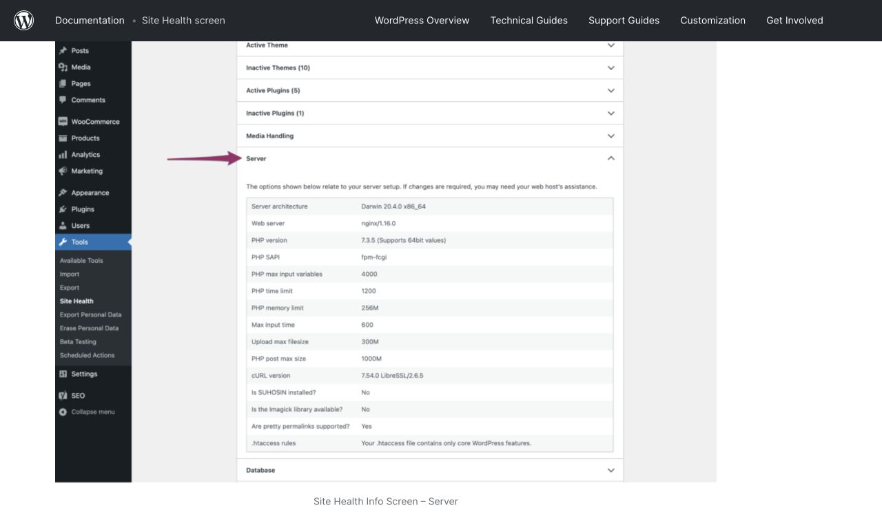Click the Export submenu item
This screenshot has height=523, width=882.
(x=70, y=288)
